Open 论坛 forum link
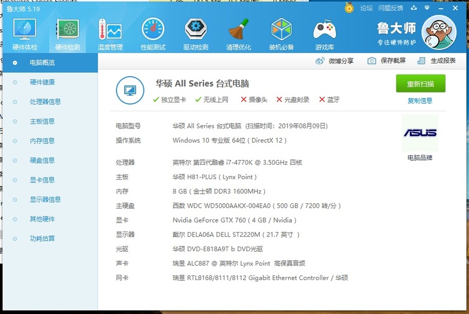The height and width of the screenshot is (314, 469). [366, 8]
